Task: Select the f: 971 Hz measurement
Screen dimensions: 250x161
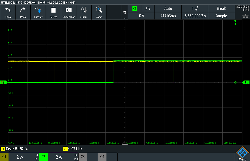Action: (x=73, y=149)
